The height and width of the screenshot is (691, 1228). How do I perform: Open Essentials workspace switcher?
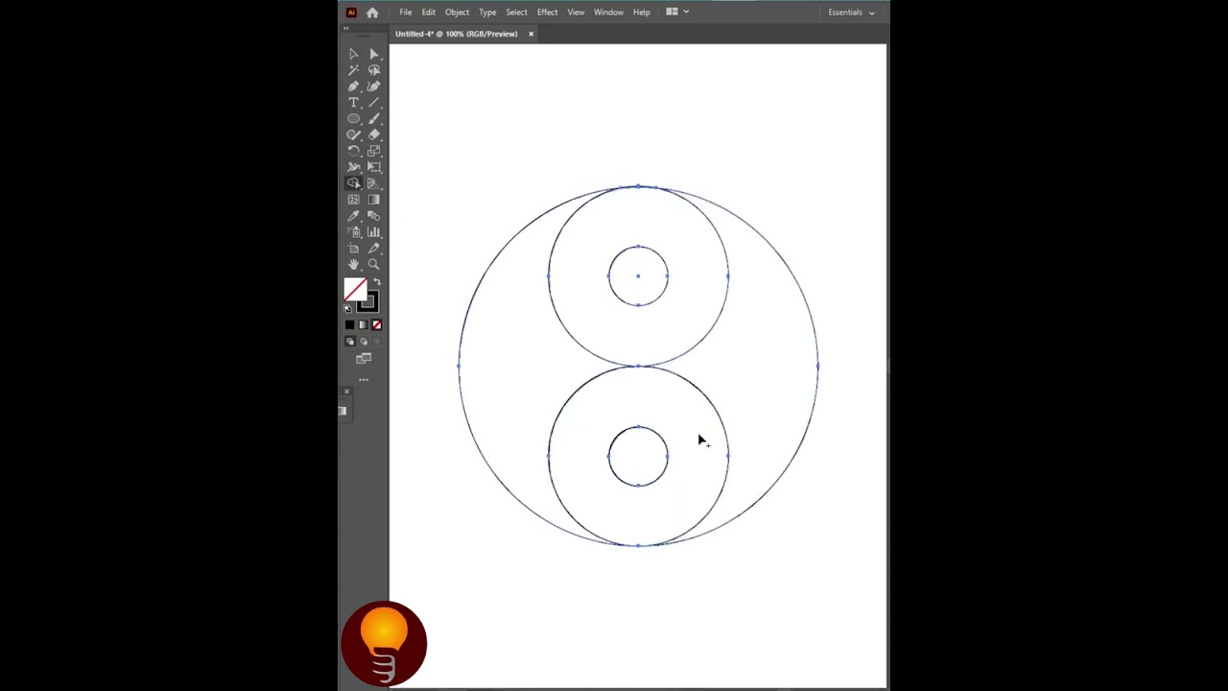point(851,12)
